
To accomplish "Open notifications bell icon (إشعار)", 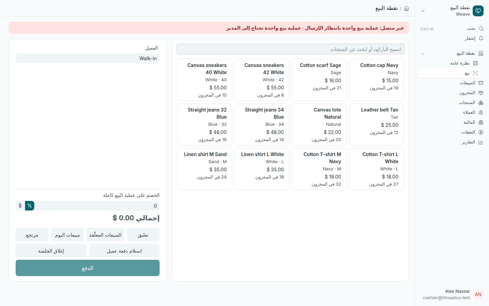I will click(x=481, y=38).
